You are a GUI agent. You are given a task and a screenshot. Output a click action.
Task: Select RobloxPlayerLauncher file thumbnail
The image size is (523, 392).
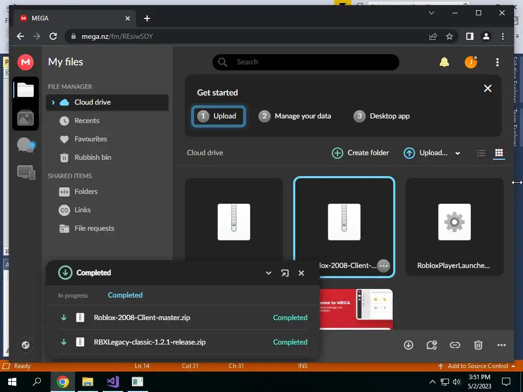pyautogui.click(x=454, y=227)
